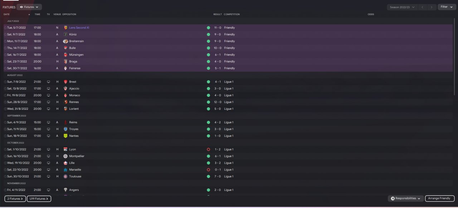Click the Lyon club badge icon

[65, 149]
